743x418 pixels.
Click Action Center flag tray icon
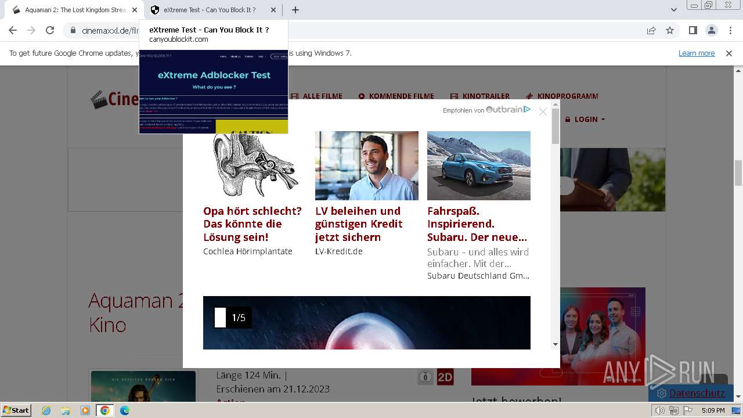click(x=687, y=410)
